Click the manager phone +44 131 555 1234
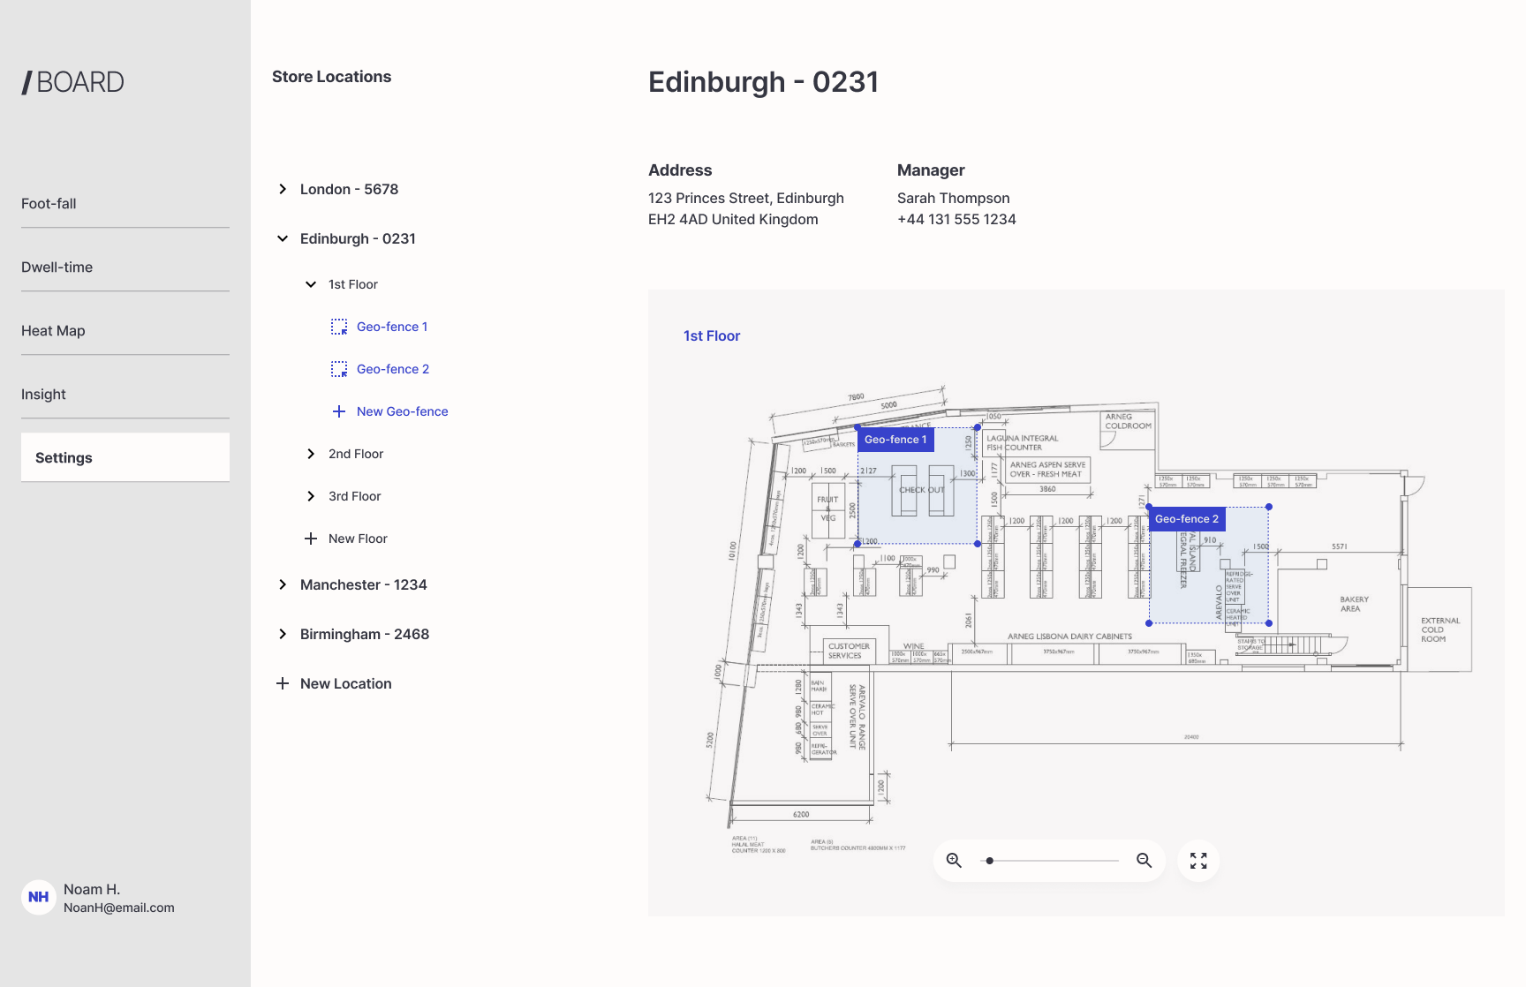Viewport: 1526px width, 987px height. (956, 219)
